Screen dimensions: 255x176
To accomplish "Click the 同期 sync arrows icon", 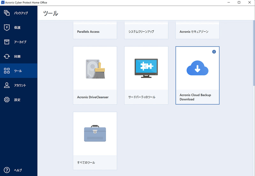I will click(7, 56).
